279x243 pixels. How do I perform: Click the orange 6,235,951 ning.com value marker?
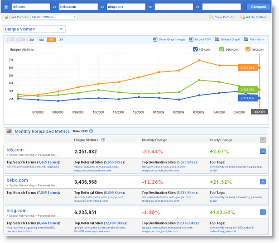[248, 67]
